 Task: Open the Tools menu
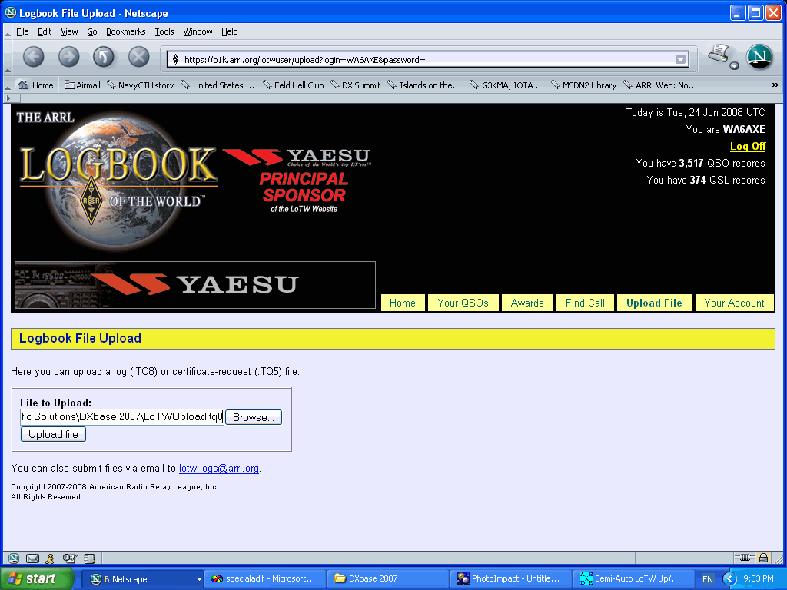[164, 31]
